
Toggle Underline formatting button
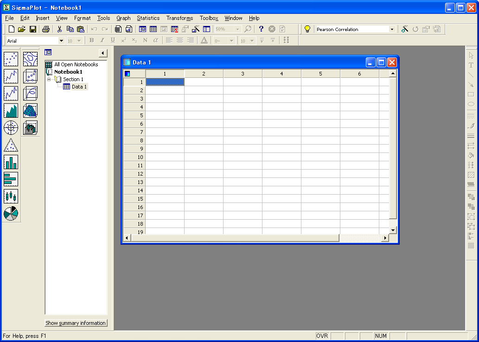[113, 40]
